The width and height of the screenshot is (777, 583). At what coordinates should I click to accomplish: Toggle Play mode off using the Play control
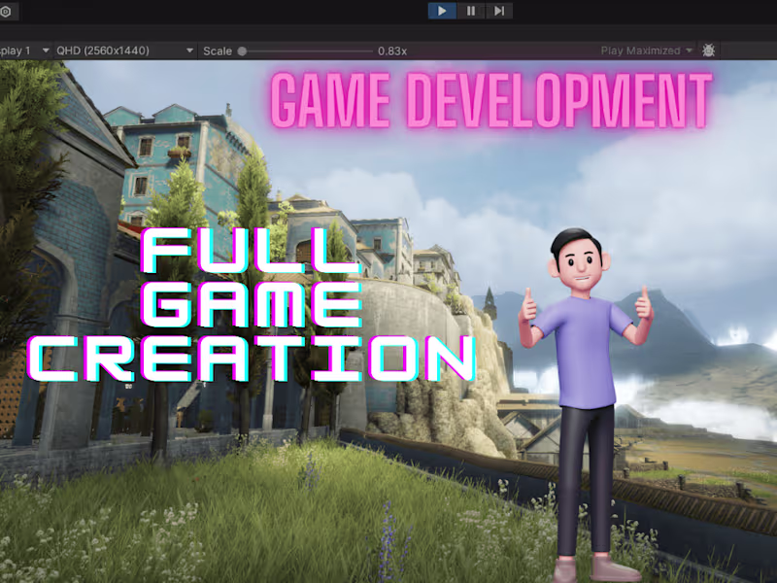click(442, 11)
